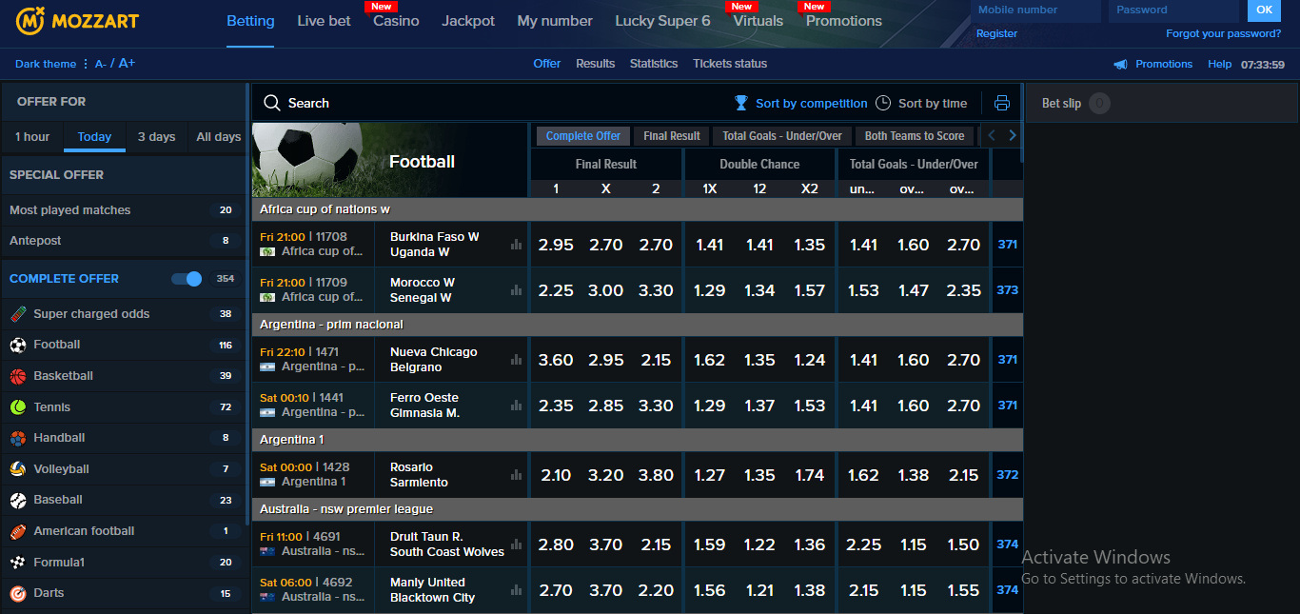Screen dimensions: 1300x614
Task: Click the Mobile number input field
Action: tap(1035, 10)
